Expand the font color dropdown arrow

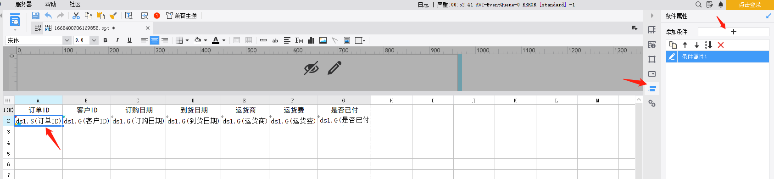224,40
